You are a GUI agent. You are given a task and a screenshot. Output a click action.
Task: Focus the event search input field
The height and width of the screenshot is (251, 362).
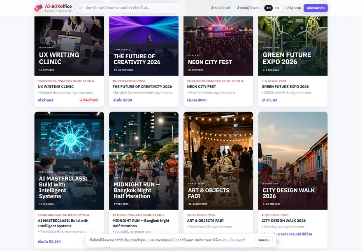[x=128, y=8]
